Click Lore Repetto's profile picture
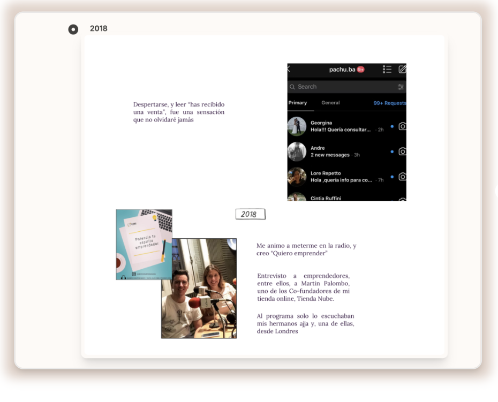 tap(297, 177)
